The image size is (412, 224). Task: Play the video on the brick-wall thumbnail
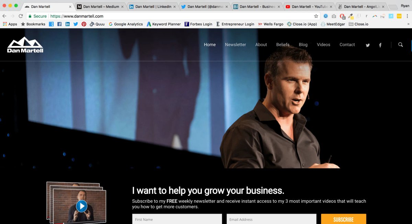pos(81,206)
